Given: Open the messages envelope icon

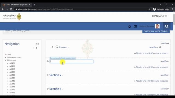Looking at the screenshot, I should pyautogui.click(x=135, y=26).
